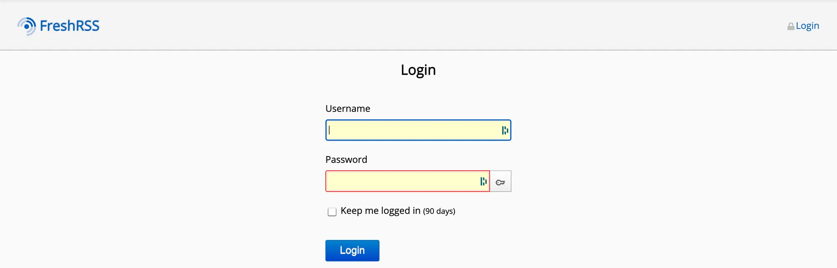Select the gray key button to autofill password

[x=500, y=181]
